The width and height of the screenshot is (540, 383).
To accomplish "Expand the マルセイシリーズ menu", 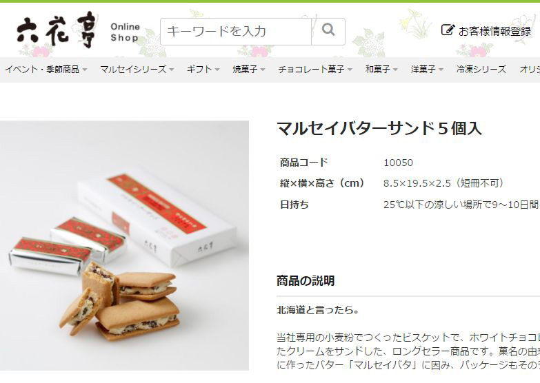I will point(137,70).
